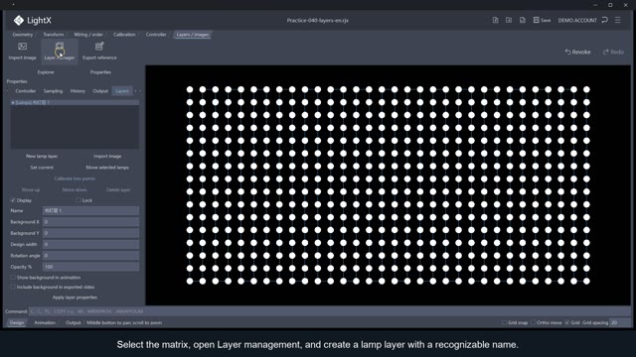Click the Delete layer button
The width and height of the screenshot is (636, 357).
tap(118, 189)
